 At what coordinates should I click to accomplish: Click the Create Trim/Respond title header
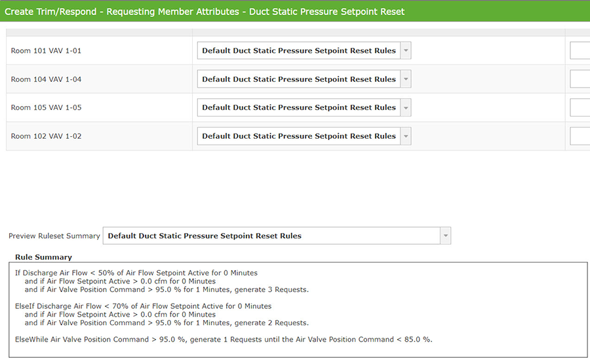(x=205, y=11)
